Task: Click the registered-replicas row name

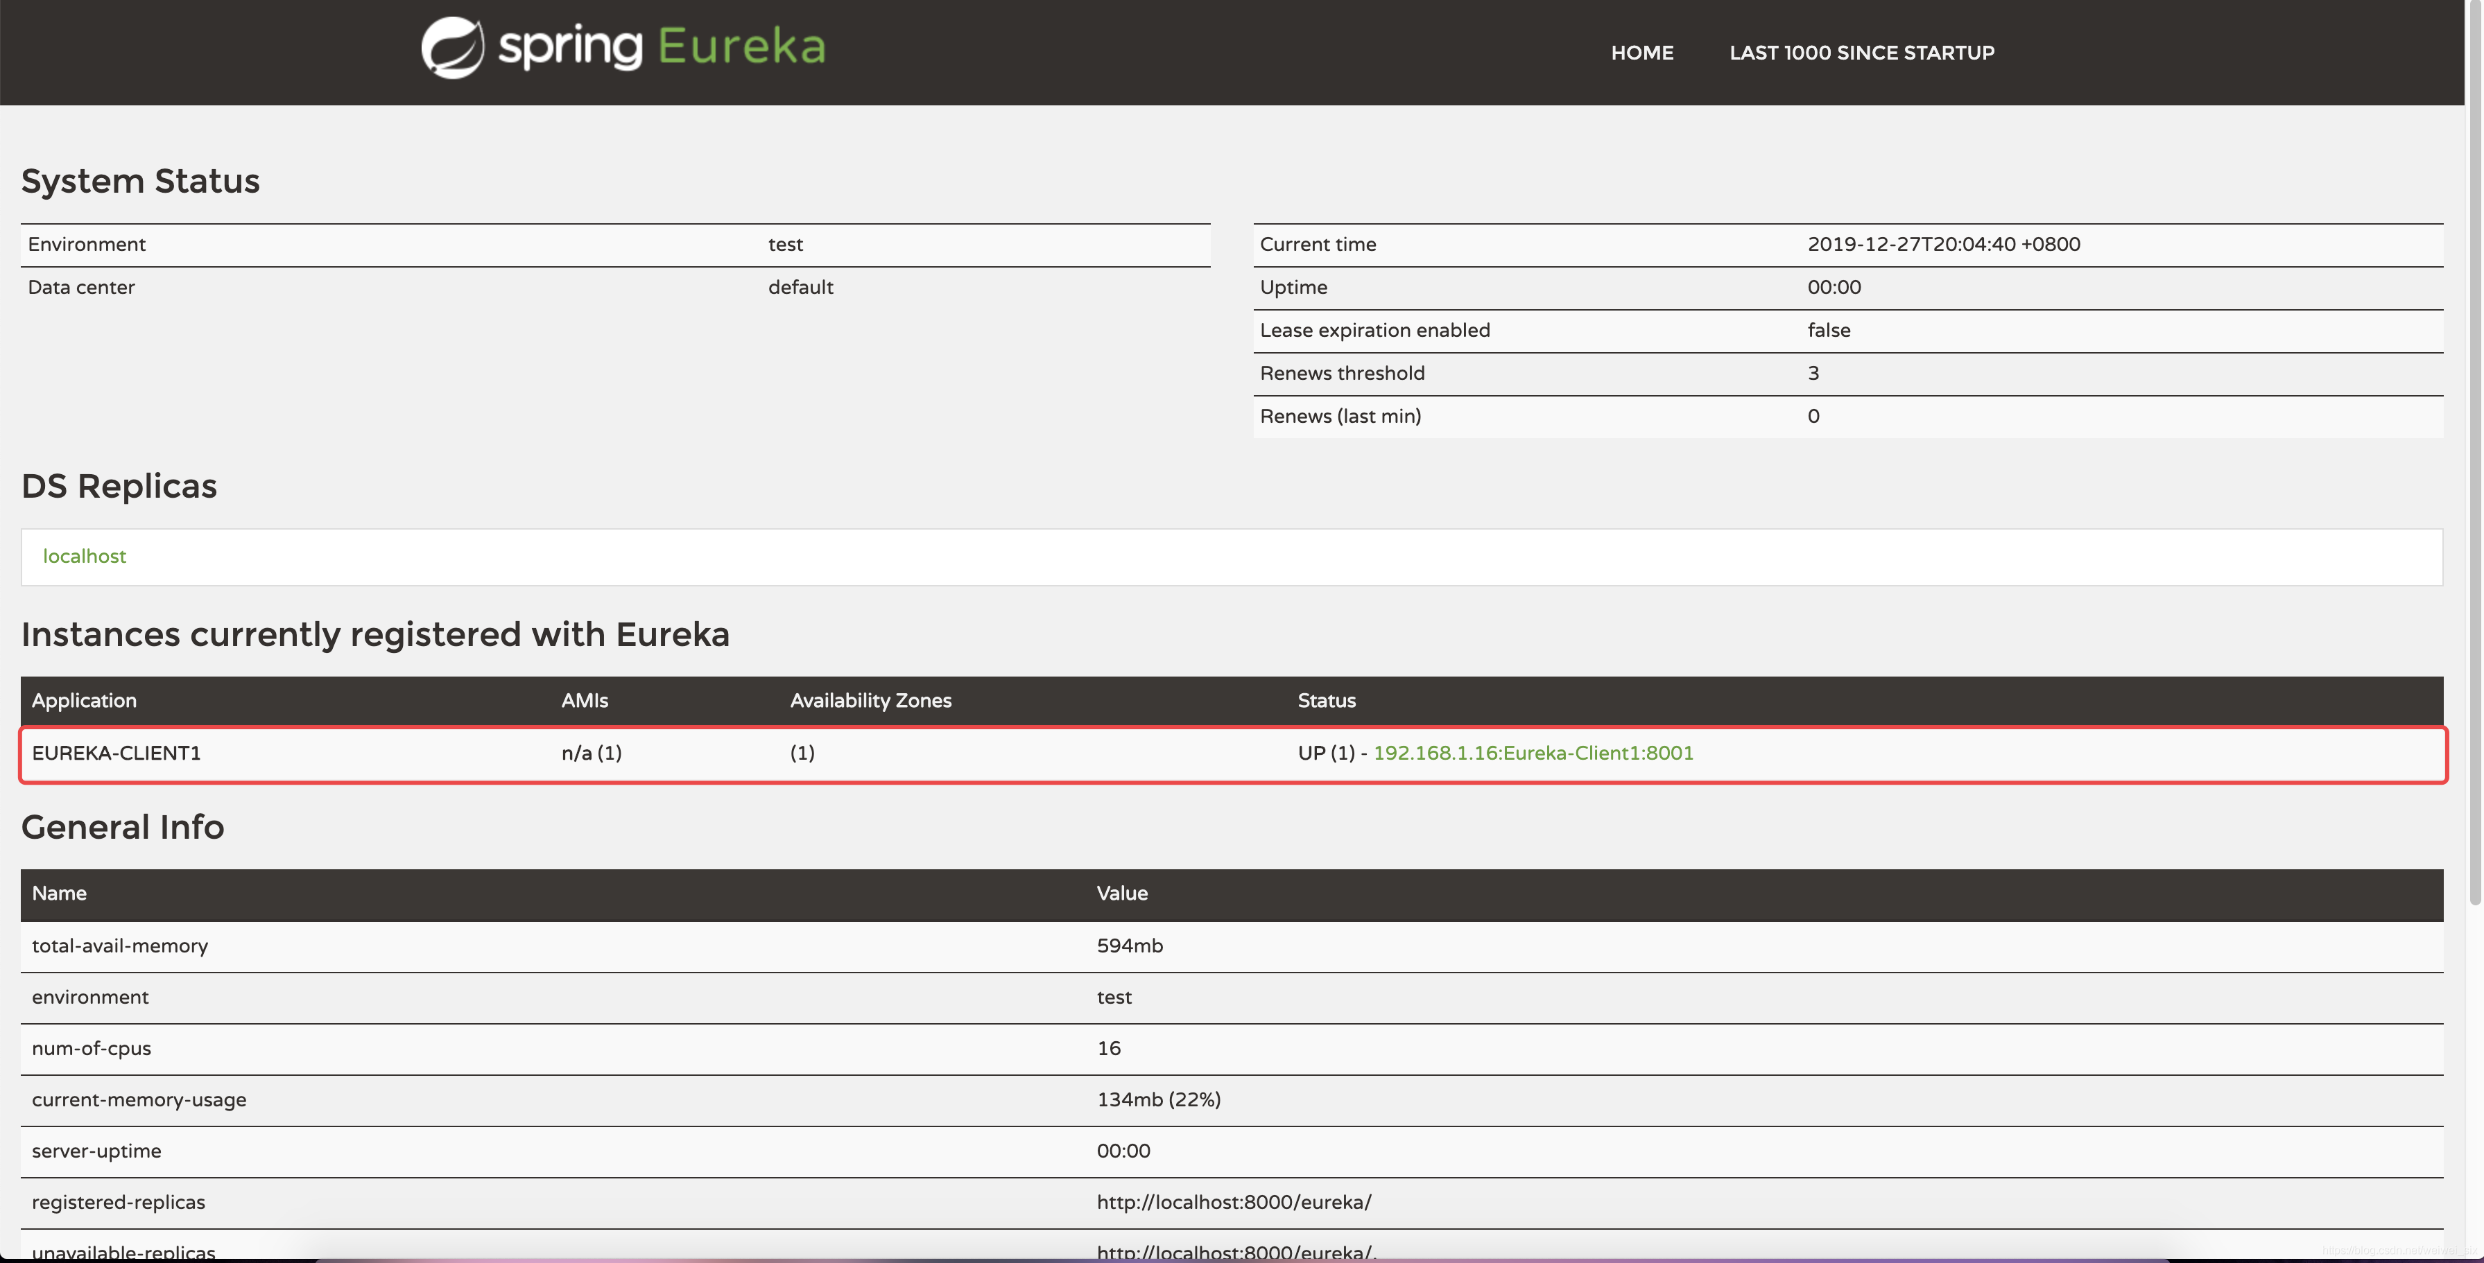Action: [x=119, y=1202]
